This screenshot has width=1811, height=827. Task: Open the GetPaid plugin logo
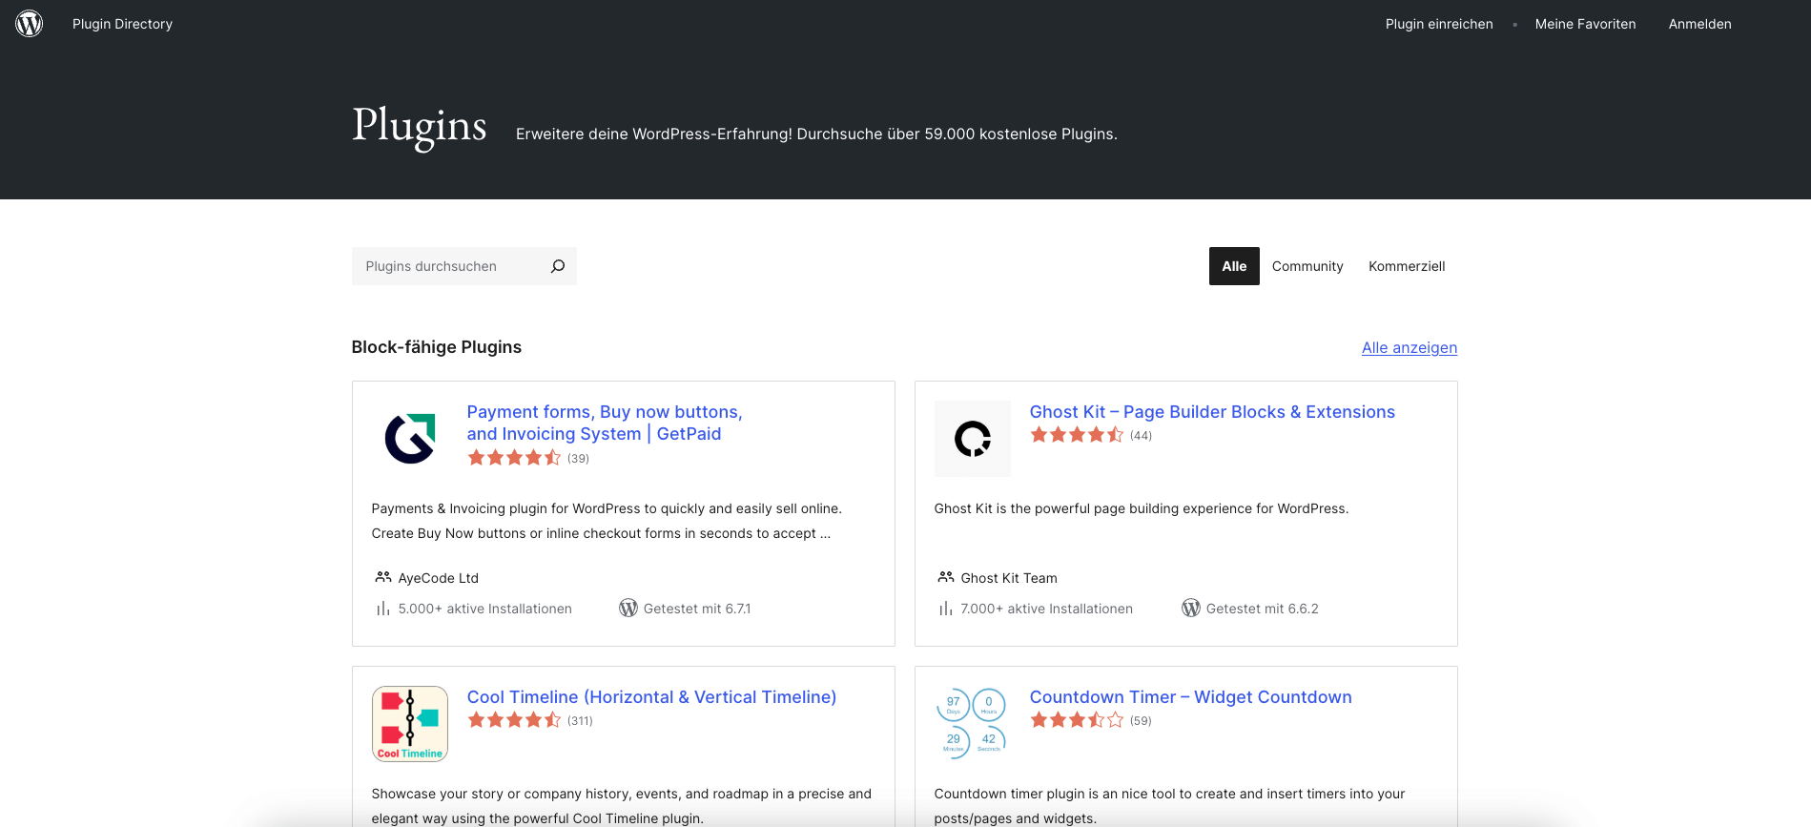pos(410,439)
